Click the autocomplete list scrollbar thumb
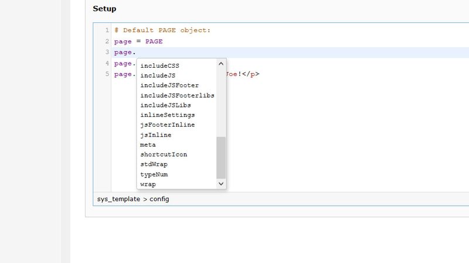Screen dimensions: 469x263 221,158
